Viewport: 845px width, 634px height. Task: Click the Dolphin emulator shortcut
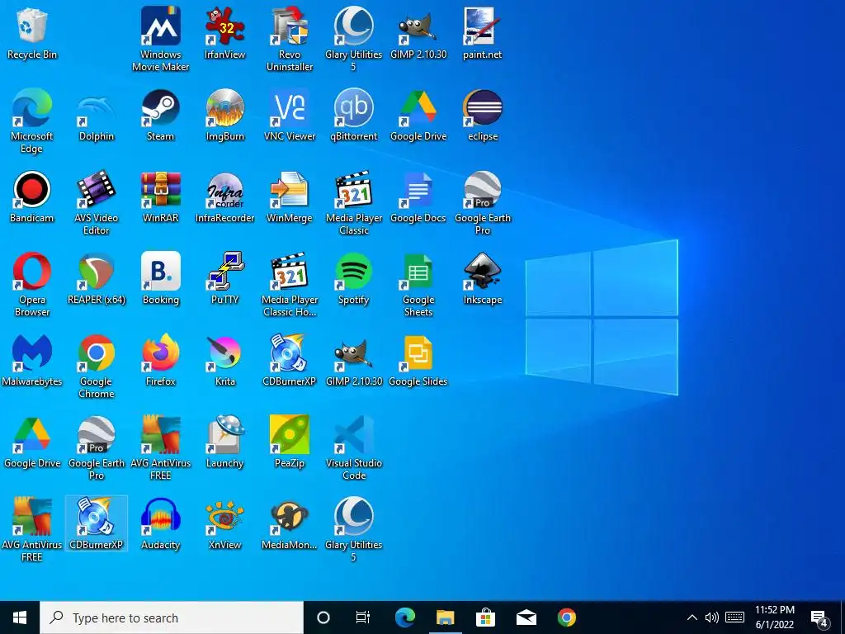(x=97, y=116)
